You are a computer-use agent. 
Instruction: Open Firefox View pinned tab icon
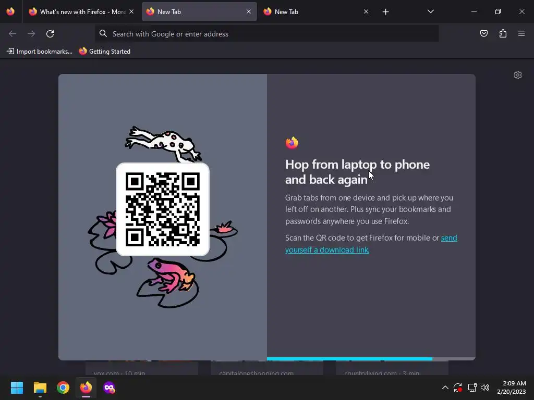click(10, 11)
